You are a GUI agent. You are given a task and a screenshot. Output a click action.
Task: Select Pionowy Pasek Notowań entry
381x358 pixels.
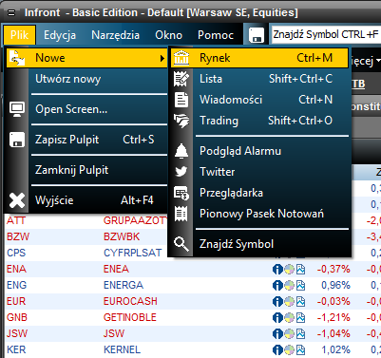(259, 214)
